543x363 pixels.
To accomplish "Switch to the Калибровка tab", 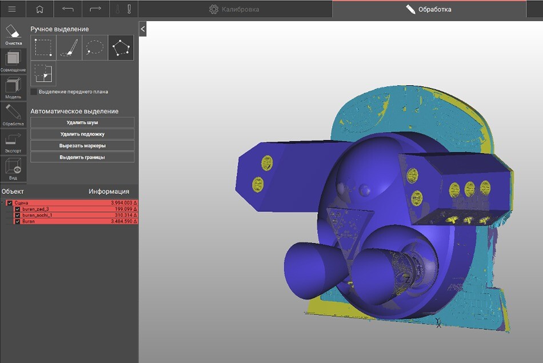I will click(234, 9).
